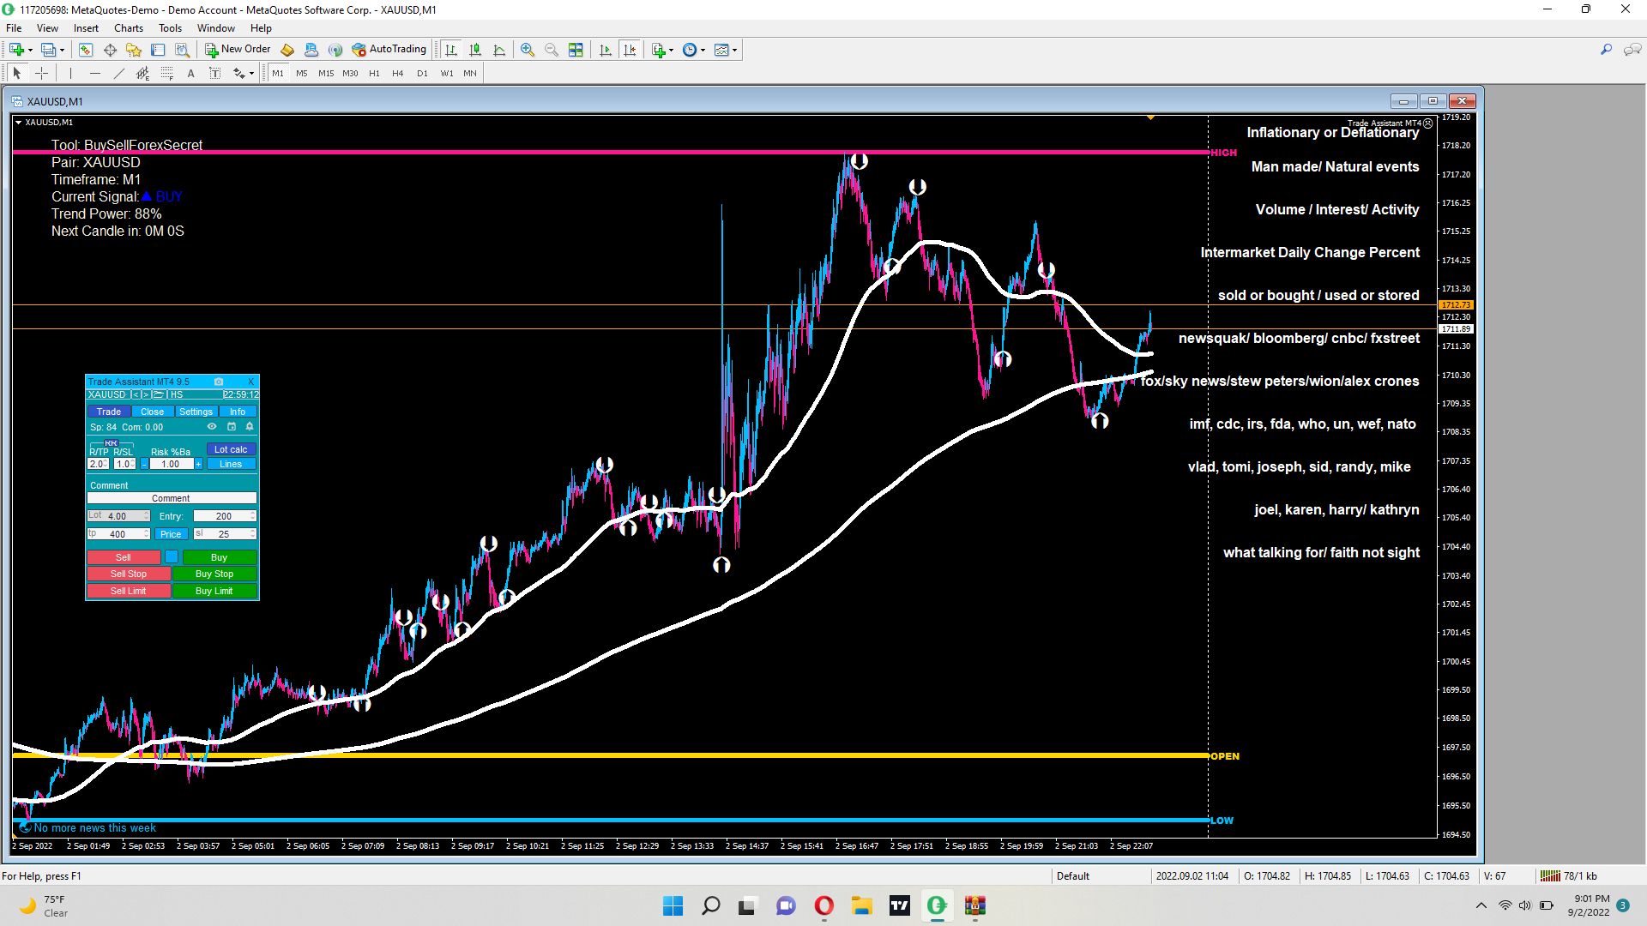Click the Entry value input field
The width and height of the screenshot is (1647, 926).
224,516
